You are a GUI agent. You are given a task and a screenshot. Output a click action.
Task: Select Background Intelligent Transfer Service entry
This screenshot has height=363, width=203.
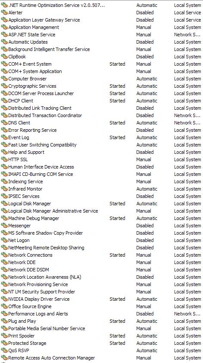click(49, 49)
